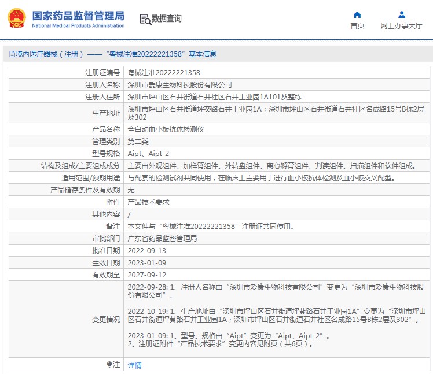Click registration number 粤械注准20222221358 in the first row
Viewport: 433px width, 374px height.
click(164, 73)
